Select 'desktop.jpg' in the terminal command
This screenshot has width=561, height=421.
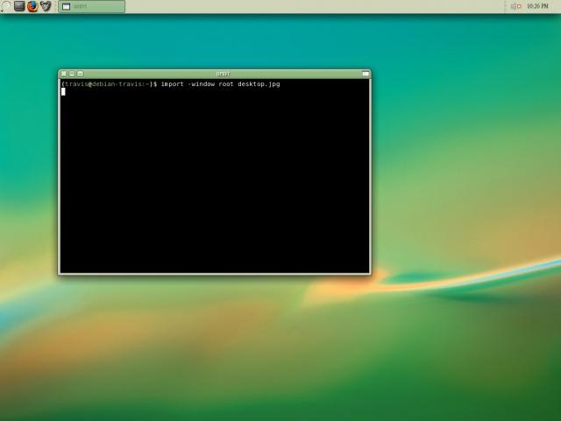click(259, 84)
